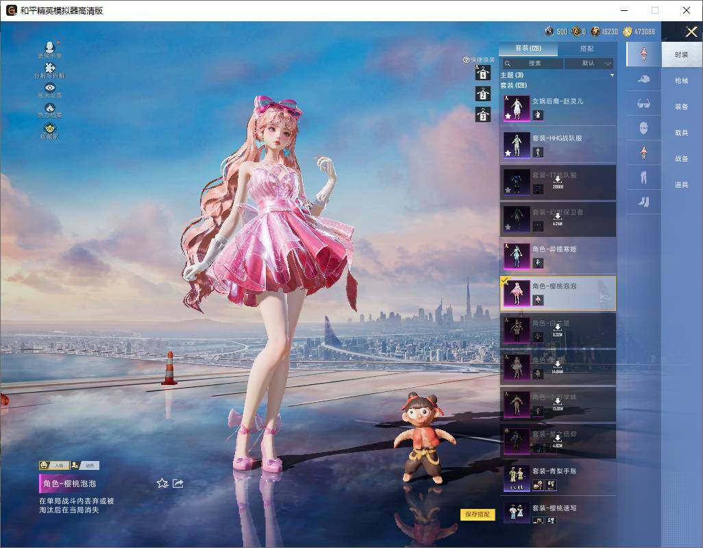Open 战备 side tab
The width and height of the screenshot is (703, 548).
[x=682, y=159]
